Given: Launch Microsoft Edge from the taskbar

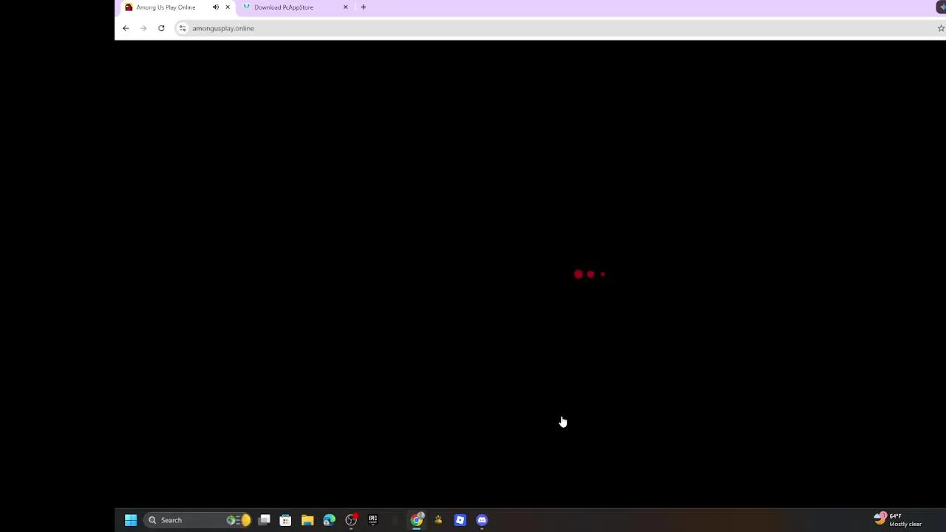Looking at the screenshot, I should tap(329, 520).
